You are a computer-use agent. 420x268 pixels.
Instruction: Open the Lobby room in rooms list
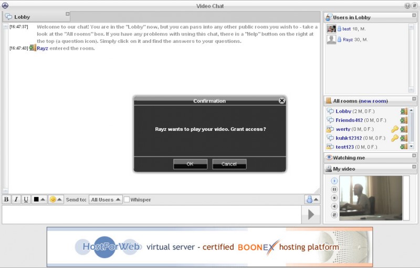(343, 111)
